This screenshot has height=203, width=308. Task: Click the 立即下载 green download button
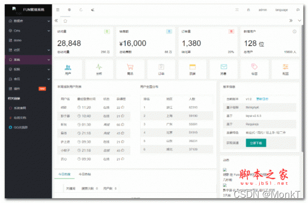(x=256, y=143)
